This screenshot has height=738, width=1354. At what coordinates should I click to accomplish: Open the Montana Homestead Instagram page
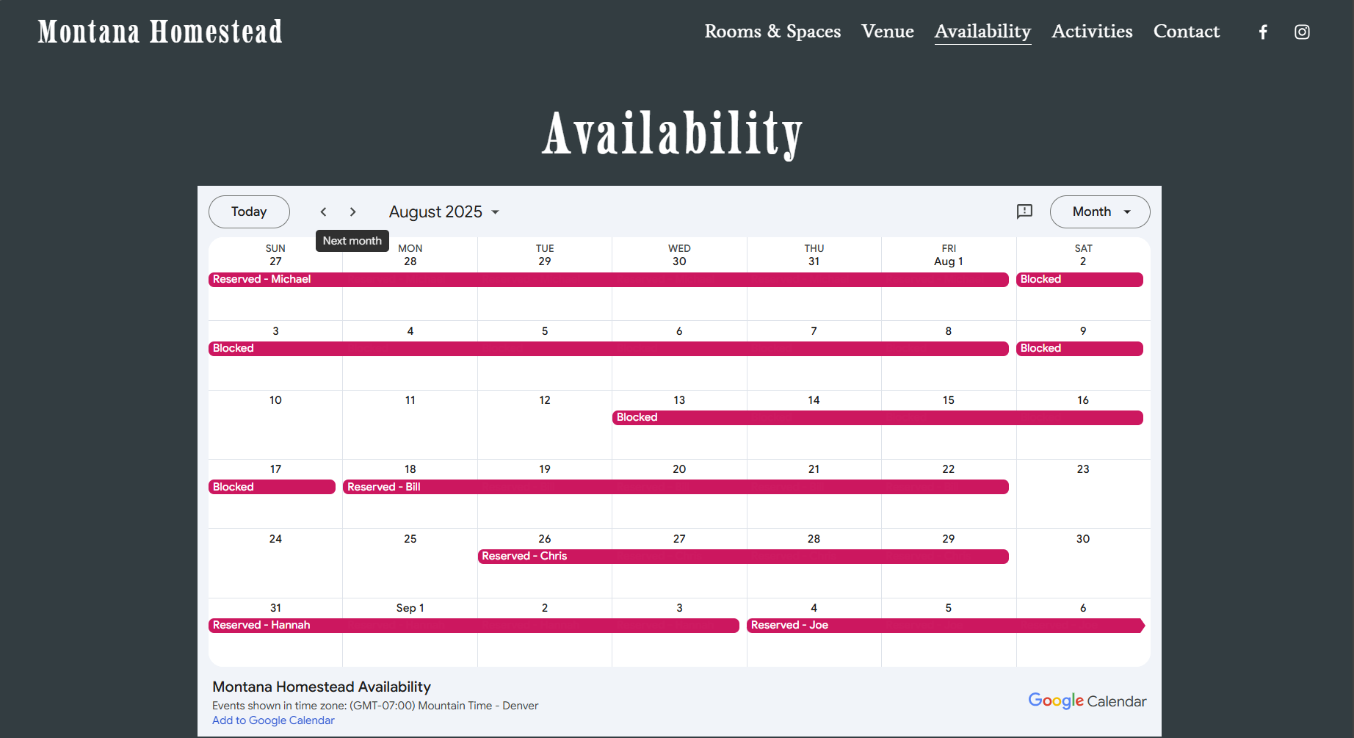coord(1302,32)
